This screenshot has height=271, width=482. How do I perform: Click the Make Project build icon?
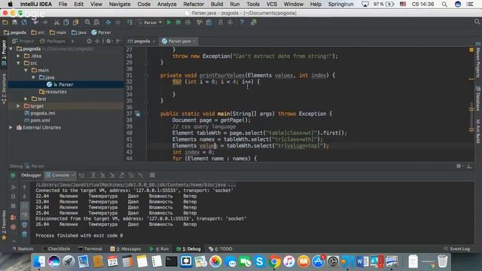coord(130,23)
